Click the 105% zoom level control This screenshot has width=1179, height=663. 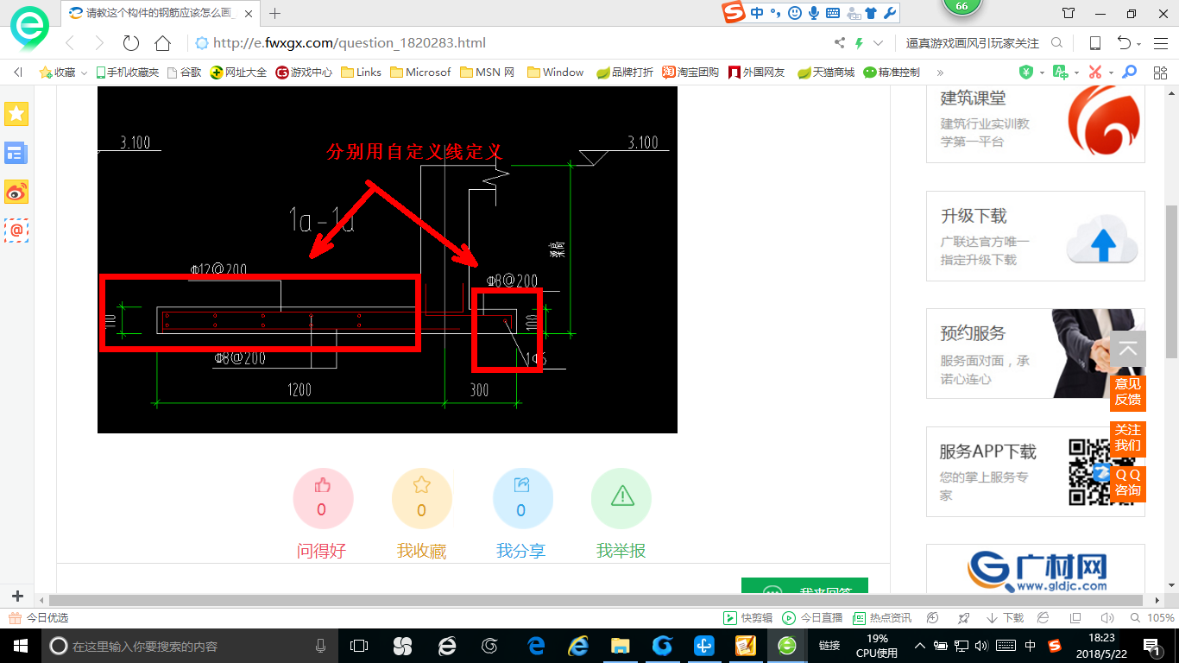1152,618
